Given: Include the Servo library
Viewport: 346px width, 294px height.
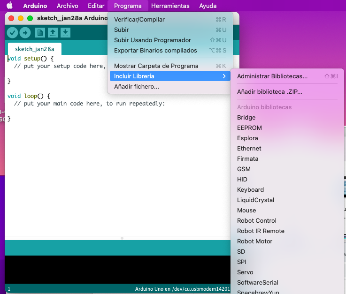Looking at the screenshot, I should (287, 272).
